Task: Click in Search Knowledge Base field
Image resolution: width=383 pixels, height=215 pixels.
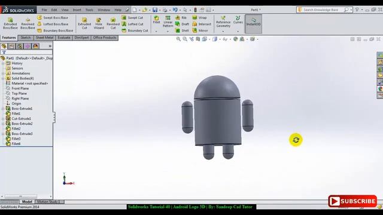Action: pyautogui.click(x=324, y=10)
